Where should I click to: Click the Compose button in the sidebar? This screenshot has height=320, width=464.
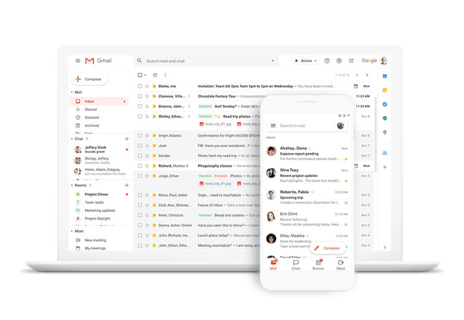coord(89,79)
